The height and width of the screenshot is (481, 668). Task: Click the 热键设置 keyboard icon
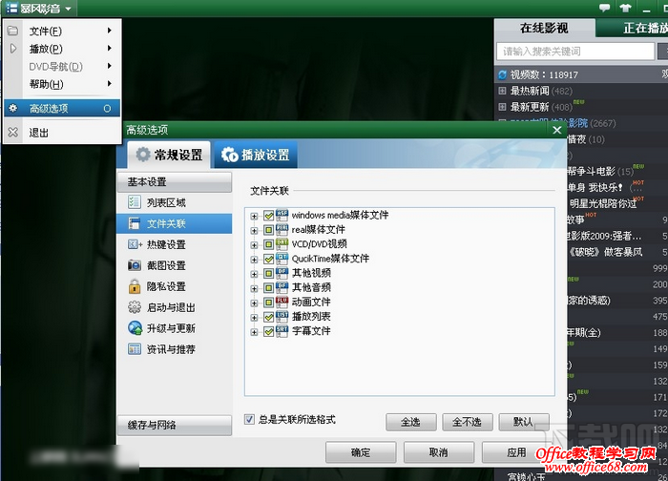135,244
